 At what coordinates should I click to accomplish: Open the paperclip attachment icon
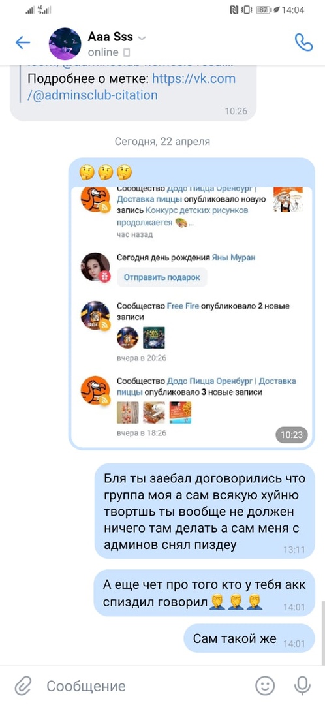coord(22,686)
